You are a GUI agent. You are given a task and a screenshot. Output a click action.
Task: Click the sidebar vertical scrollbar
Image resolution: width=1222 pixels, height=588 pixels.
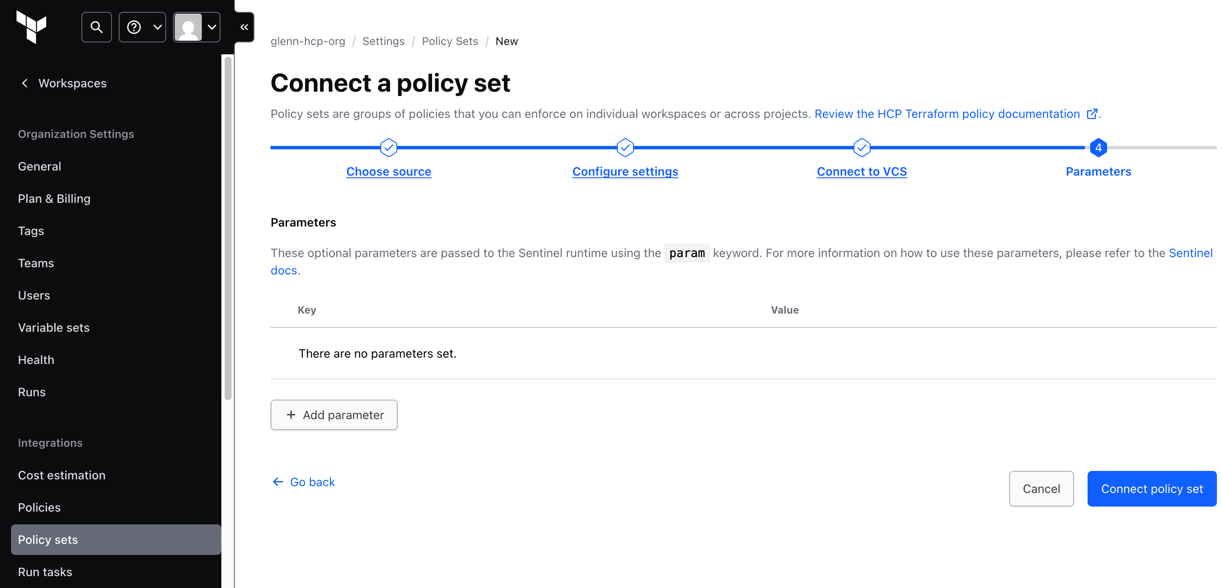pos(228,228)
